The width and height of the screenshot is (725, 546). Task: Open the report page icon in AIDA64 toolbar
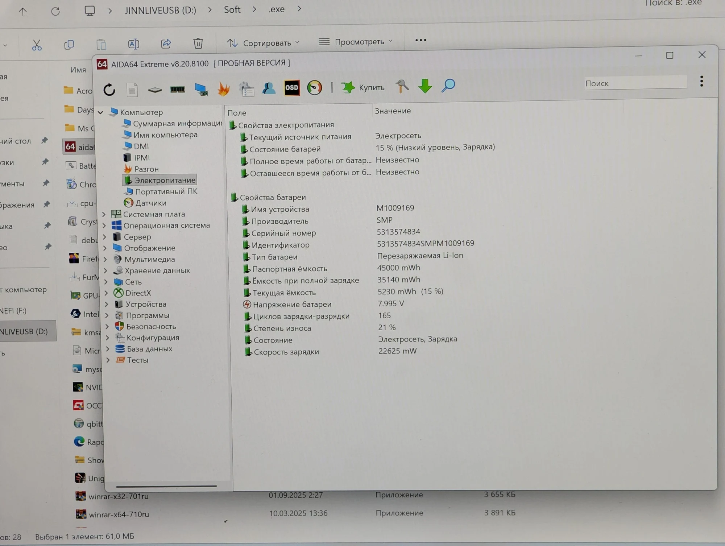(x=132, y=90)
